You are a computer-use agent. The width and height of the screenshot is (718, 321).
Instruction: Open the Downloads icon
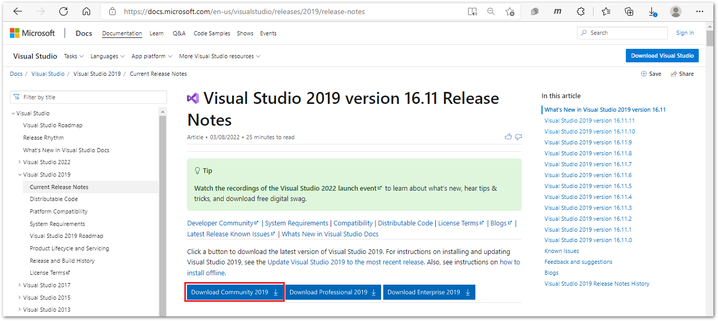coord(652,11)
